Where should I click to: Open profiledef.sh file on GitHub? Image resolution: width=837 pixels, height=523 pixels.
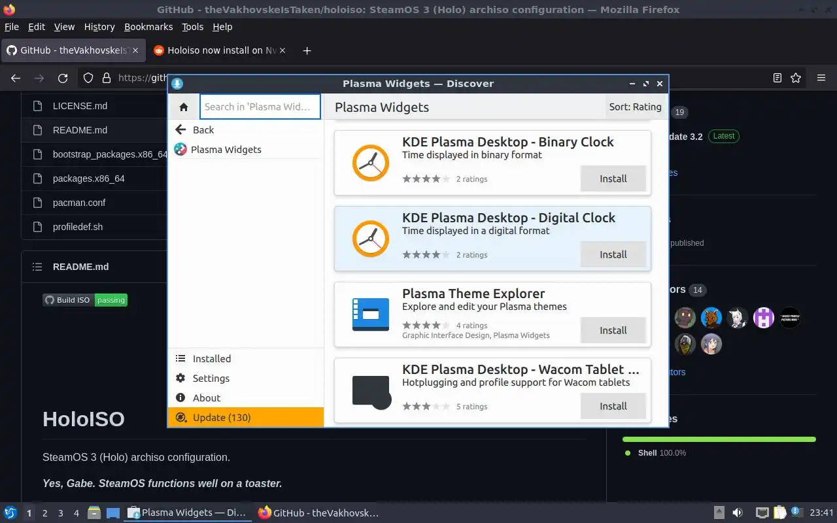coord(78,227)
